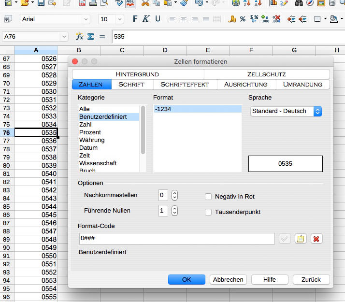Click the Function equals sign icon
345x302 pixels.
[102, 37]
